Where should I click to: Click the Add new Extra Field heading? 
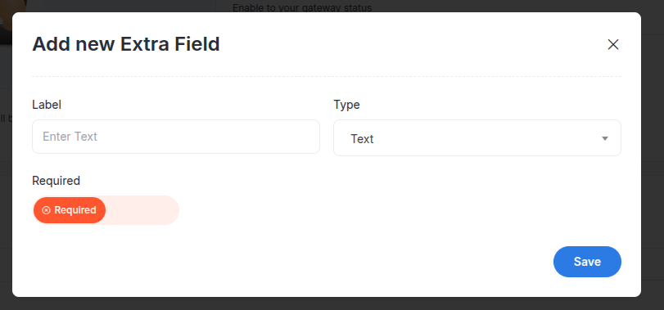pos(126,44)
